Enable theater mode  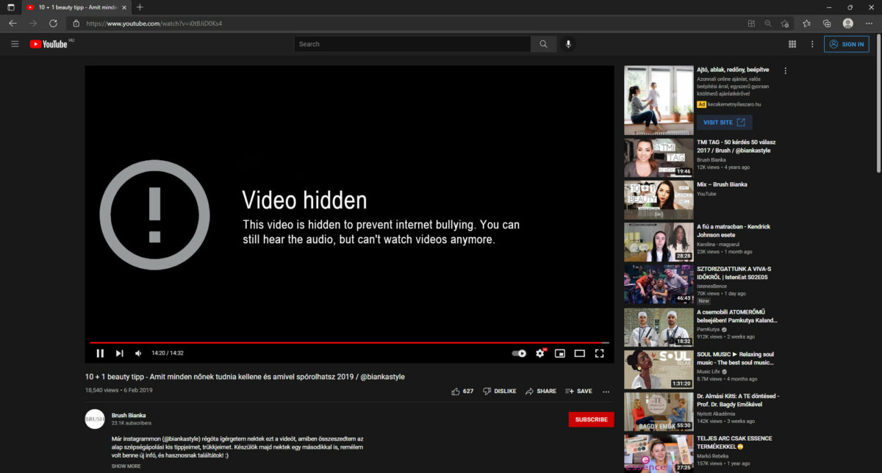point(579,353)
